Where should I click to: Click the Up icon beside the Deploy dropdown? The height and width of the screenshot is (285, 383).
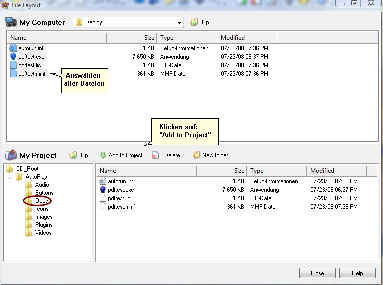tap(194, 22)
